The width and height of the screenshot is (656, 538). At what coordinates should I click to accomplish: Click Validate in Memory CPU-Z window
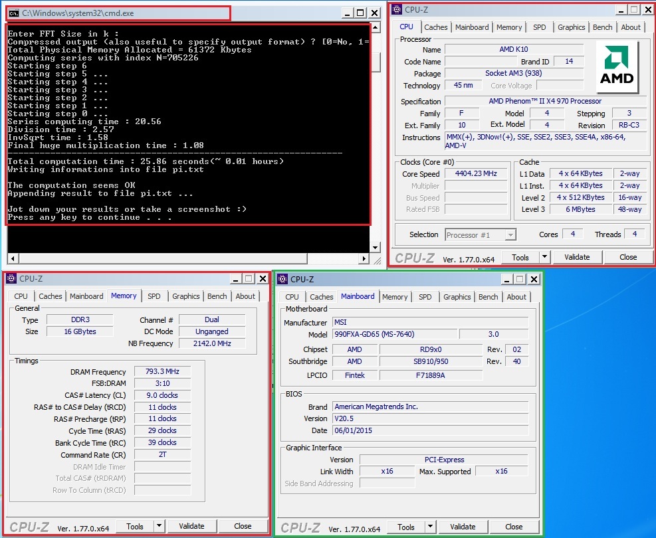tap(191, 526)
